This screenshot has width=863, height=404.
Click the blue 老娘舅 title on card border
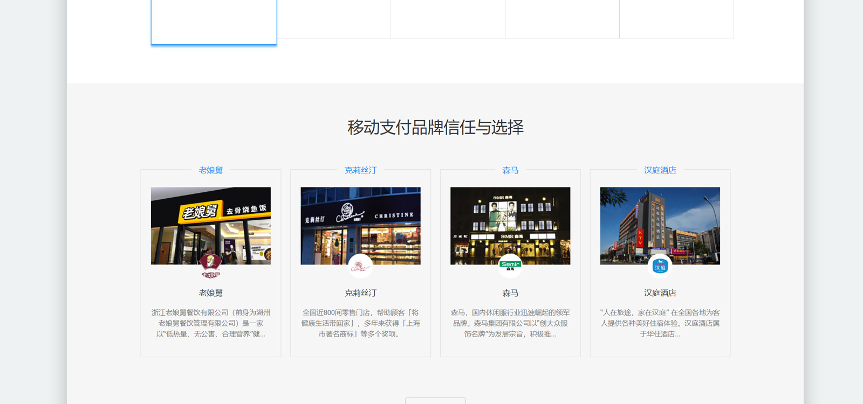[211, 170]
